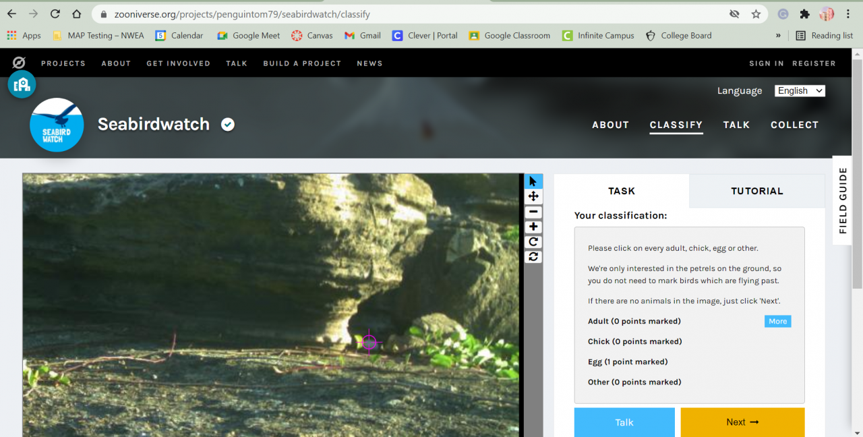Zoom out of the subject image
The image size is (863, 437).
(533, 212)
